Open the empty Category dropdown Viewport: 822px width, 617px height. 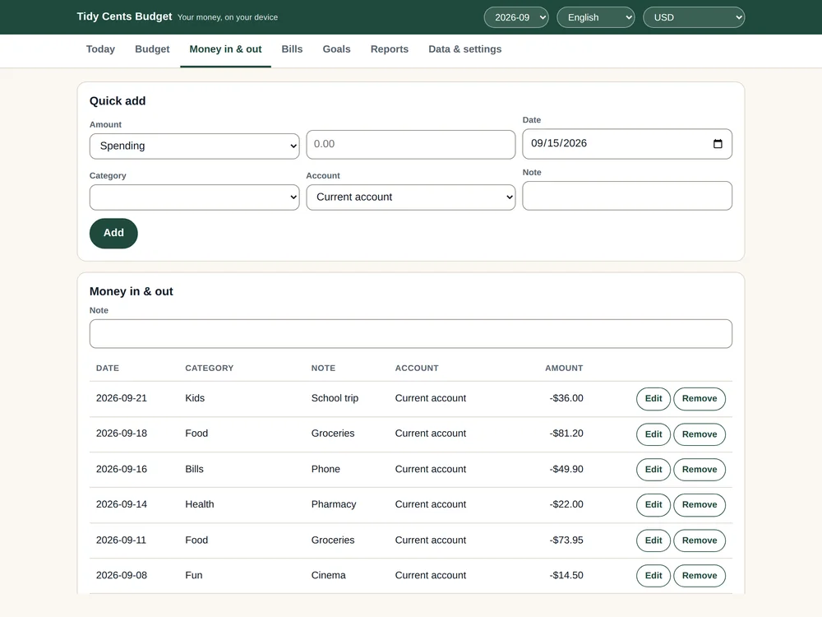click(x=195, y=197)
